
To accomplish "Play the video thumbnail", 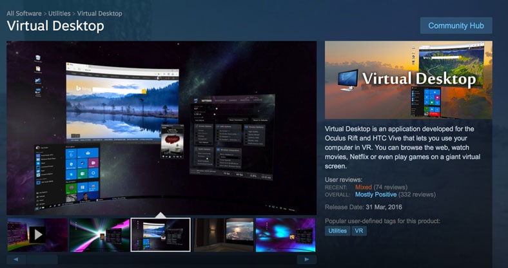I will (37, 235).
